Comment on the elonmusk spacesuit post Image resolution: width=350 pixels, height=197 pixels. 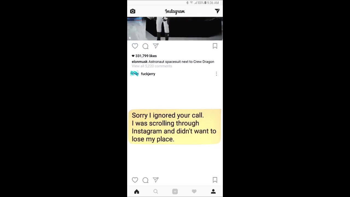[145, 46]
